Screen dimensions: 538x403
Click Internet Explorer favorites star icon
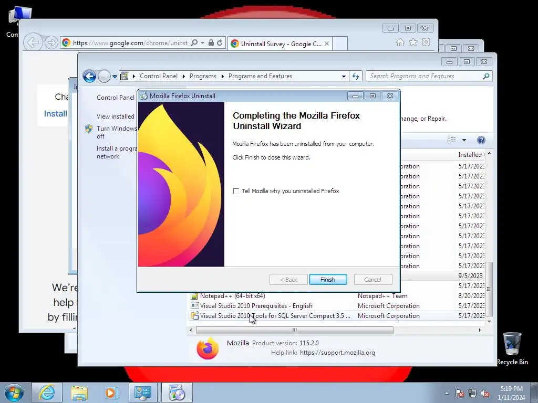(x=413, y=42)
